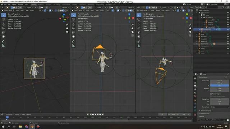Enable the Stereoscopy checkbox
The image size is (230, 129).
pyautogui.click(x=200, y=114)
